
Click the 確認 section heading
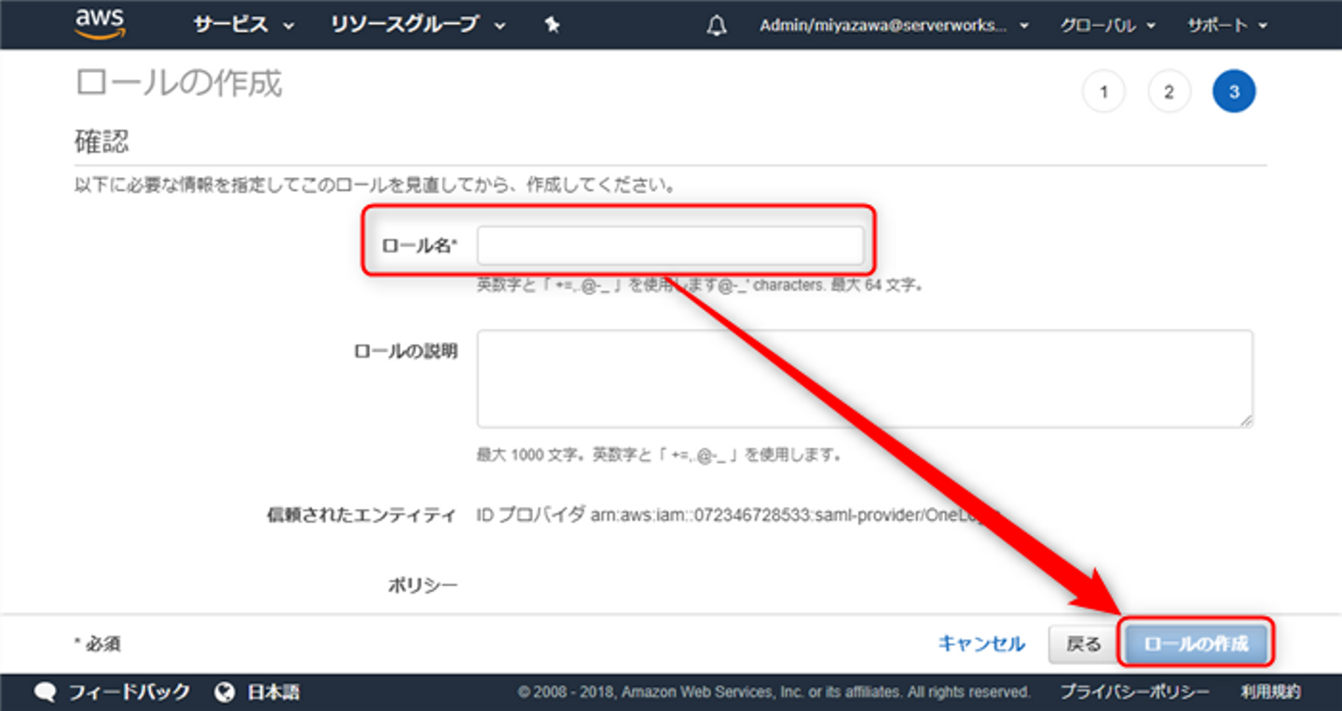[102, 143]
